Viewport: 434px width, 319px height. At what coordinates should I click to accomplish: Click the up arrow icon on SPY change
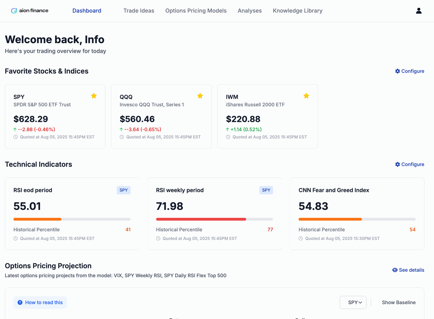point(15,129)
